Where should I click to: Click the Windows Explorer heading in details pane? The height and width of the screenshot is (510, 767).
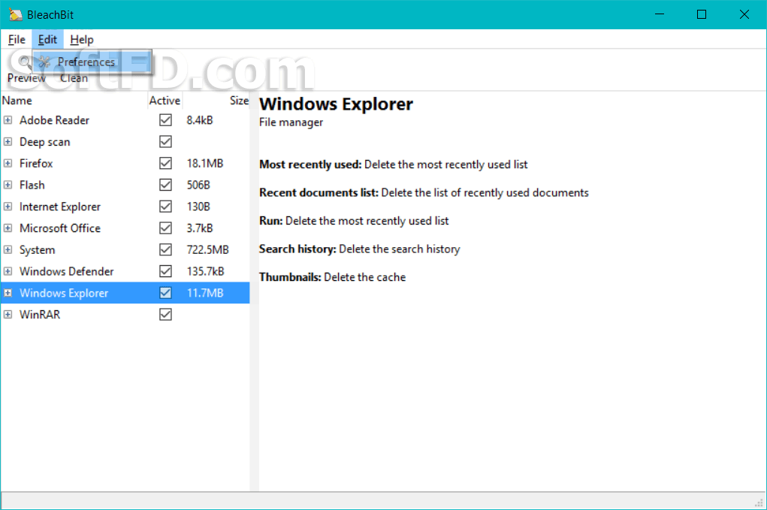point(336,104)
